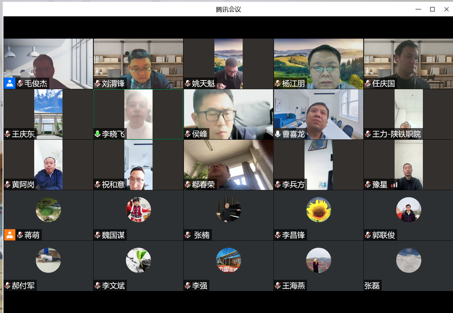453x313 pixels.
Task: Select 毛俊杰's video tile
Action: [x=48, y=64]
